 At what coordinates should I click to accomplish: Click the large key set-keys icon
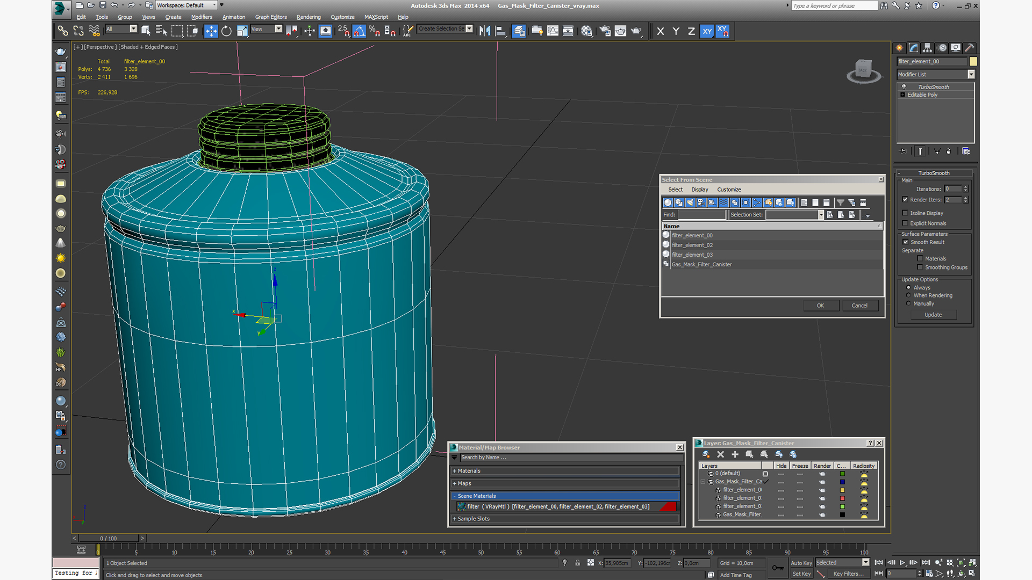pos(778,568)
